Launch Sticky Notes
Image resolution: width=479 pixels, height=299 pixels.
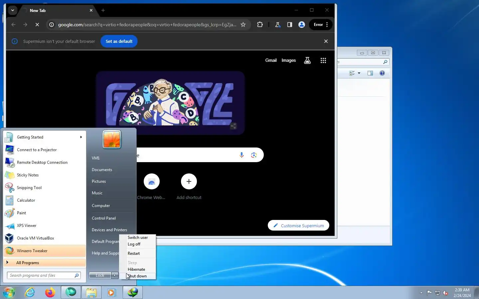[45, 175]
